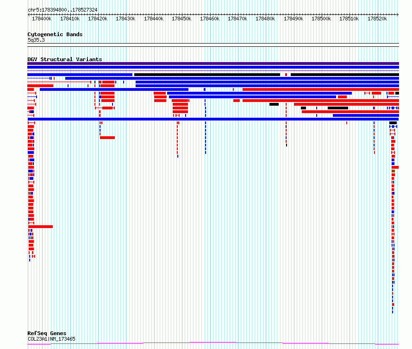412x349 pixels.
Task: Click the 178470k ruler label
Action: pos(237,19)
